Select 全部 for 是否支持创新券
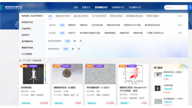Image resolution: width=192 pixels, height=108 pixels. pyautogui.click(x=67, y=41)
